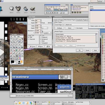Screen dimensions: 105x105
Task: Click the pixel Height spinner arrows in New Image
Action: tap(41, 23)
